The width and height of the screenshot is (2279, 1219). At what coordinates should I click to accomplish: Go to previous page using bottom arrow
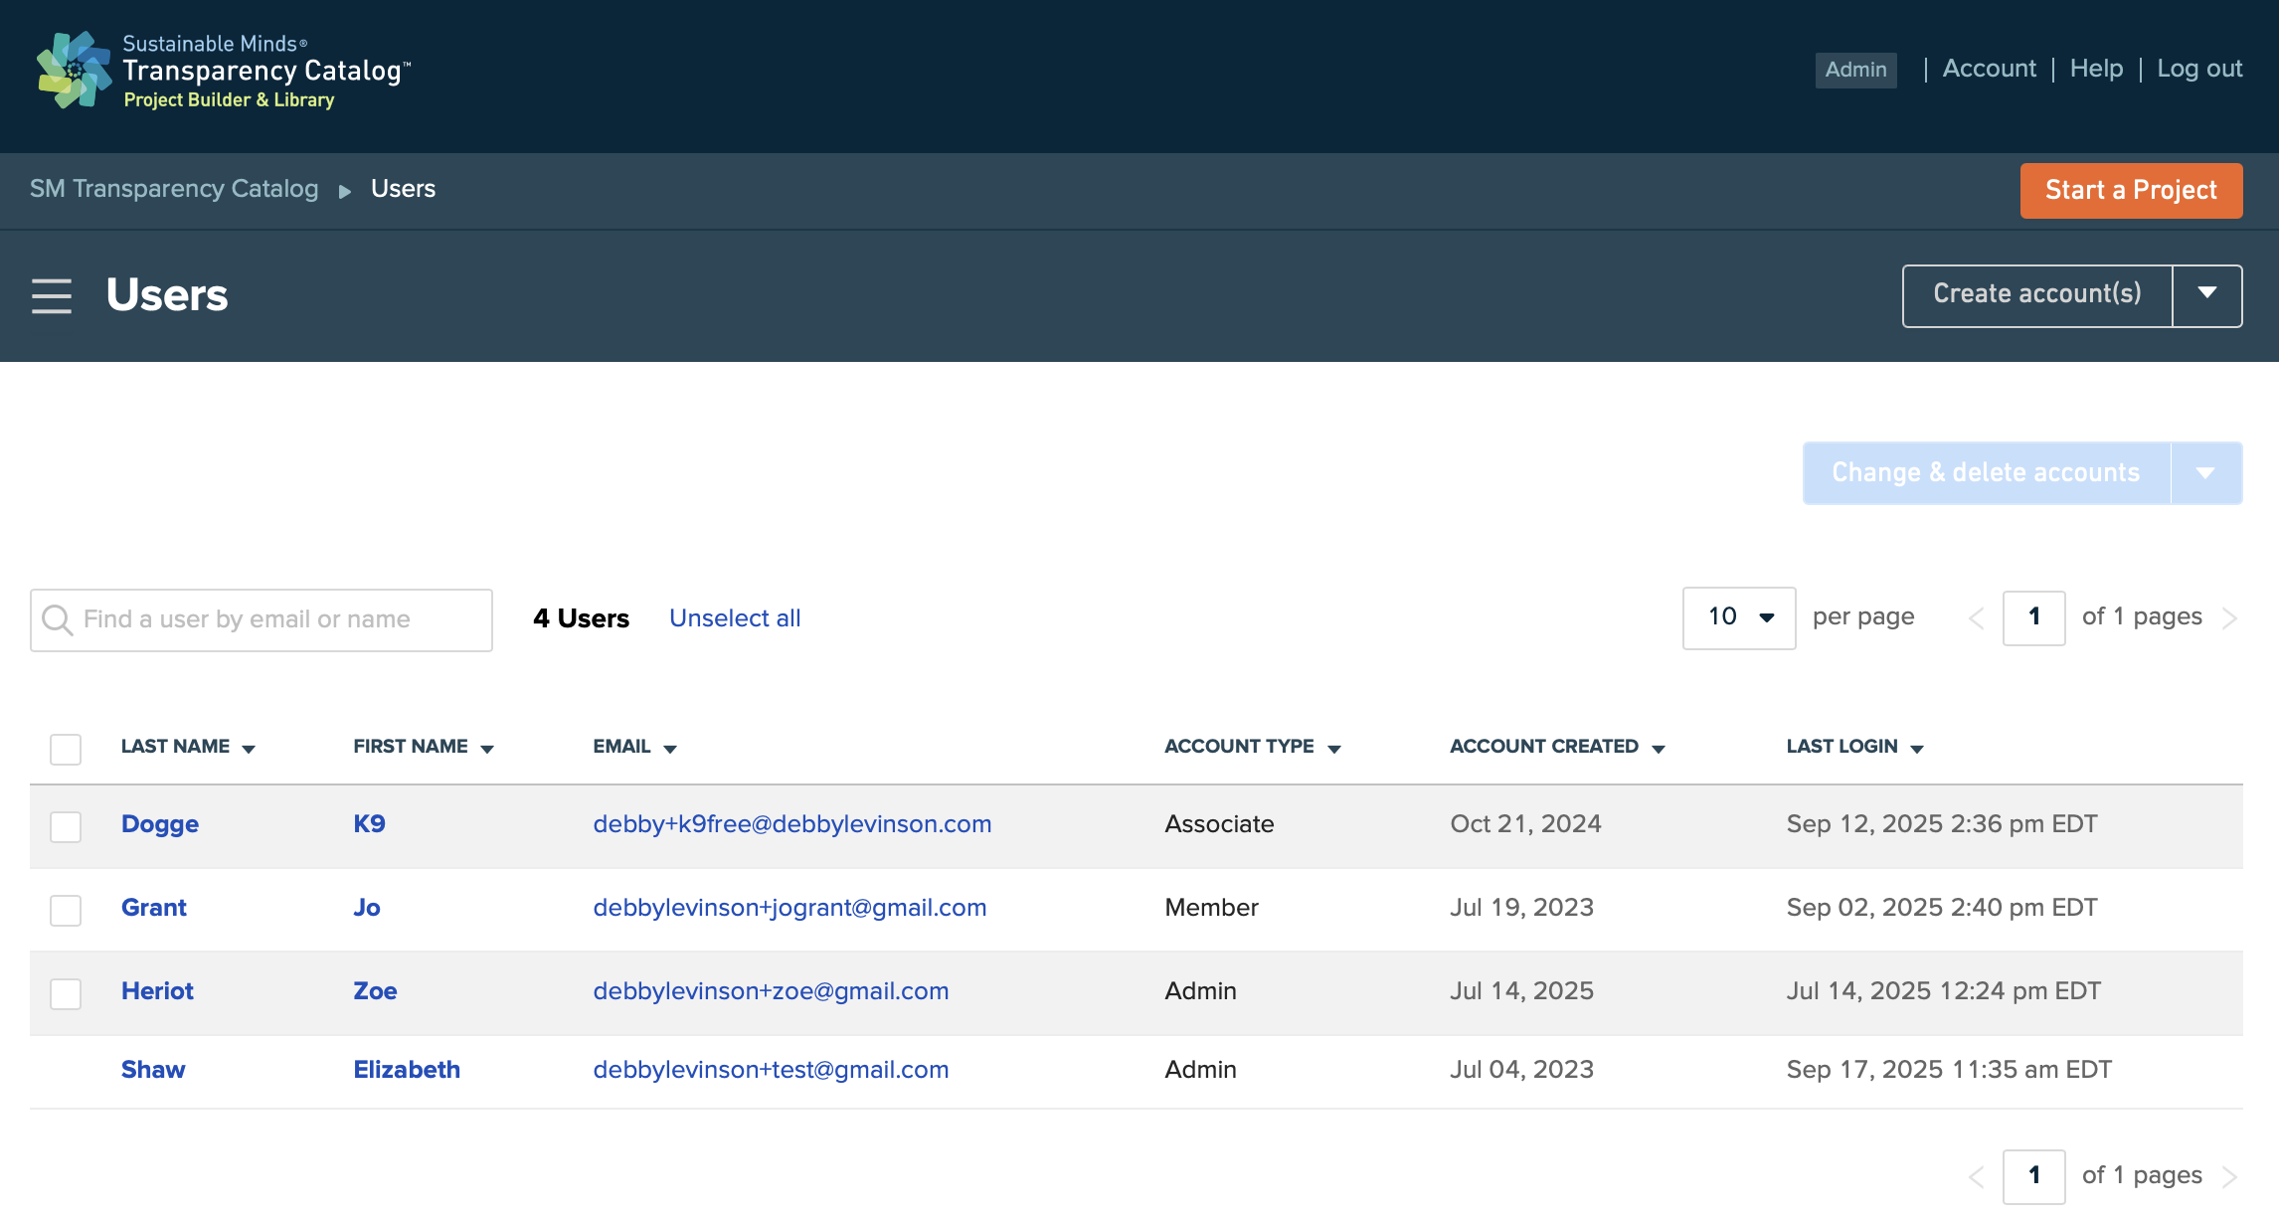point(1976,1177)
